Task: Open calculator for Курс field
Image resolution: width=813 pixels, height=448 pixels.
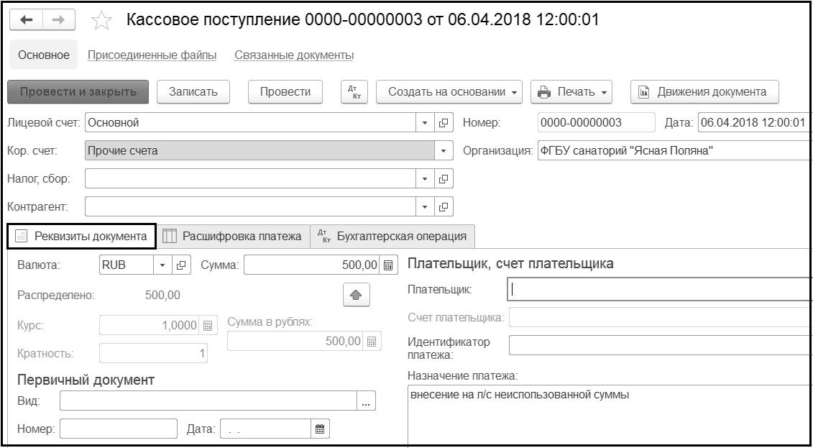Action: point(208,326)
